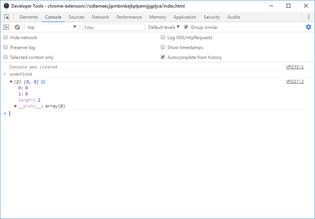The width and height of the screenshot is (315, 219).
Task: Clear the console with the ban icon
Action: (x=17, y=27)
